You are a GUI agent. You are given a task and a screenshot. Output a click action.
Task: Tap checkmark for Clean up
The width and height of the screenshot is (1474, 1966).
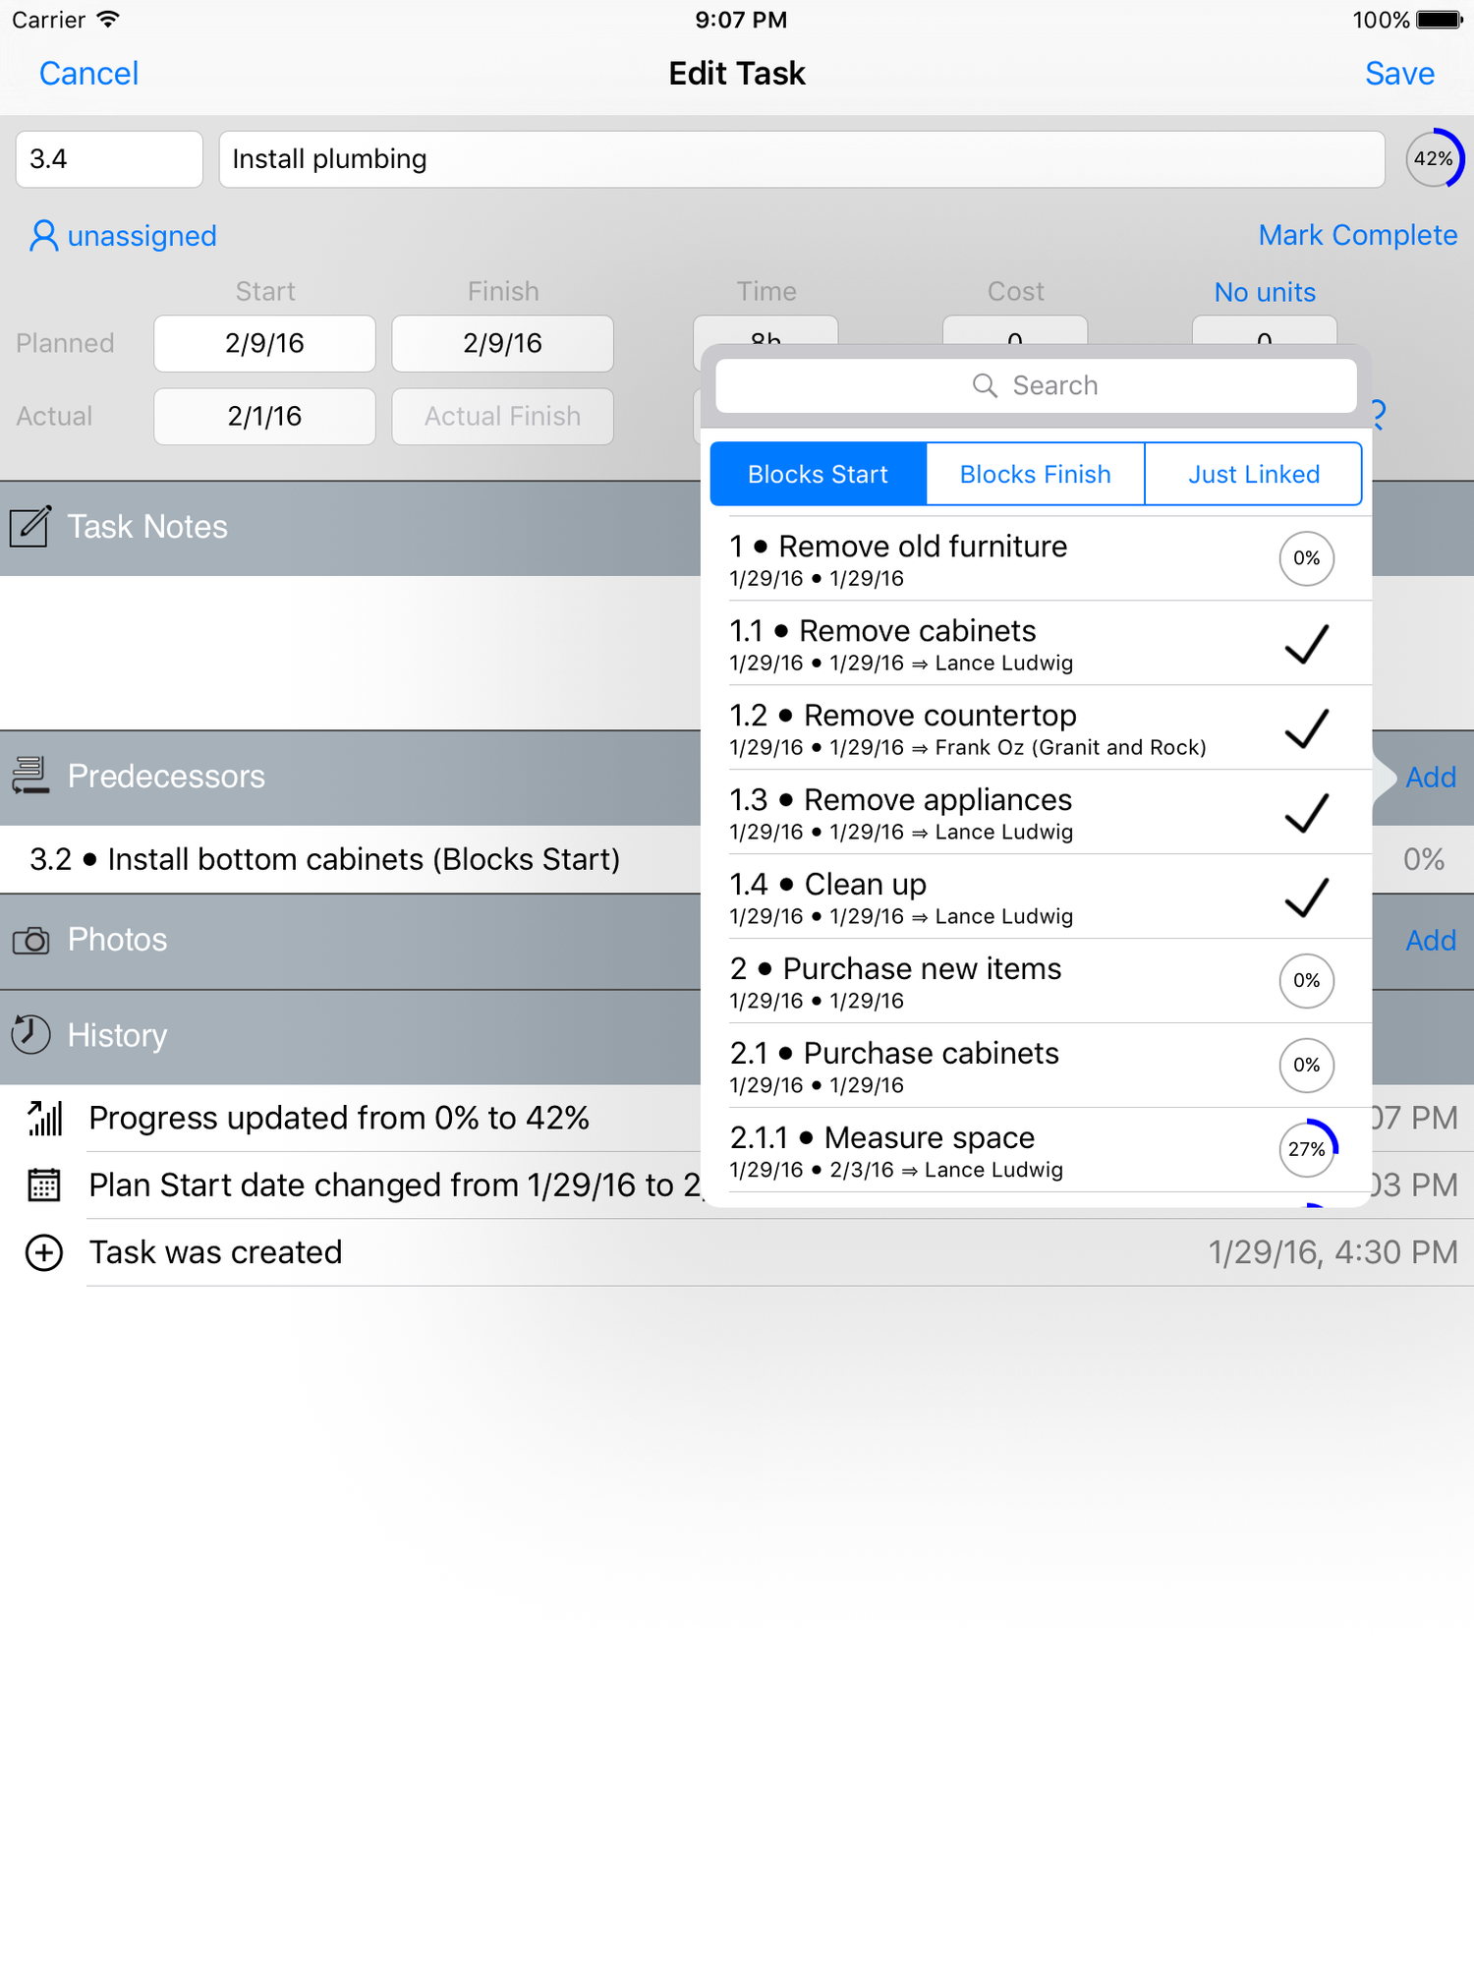[x=1307, y=897]
